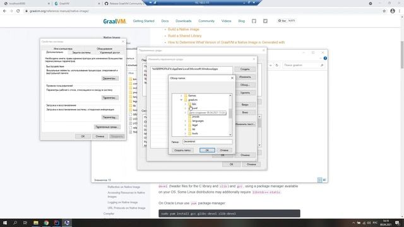The width and height of the screenshot is (404, 227).
Task: Open the Chrome three-dot menu
Action: click(400, 11)
